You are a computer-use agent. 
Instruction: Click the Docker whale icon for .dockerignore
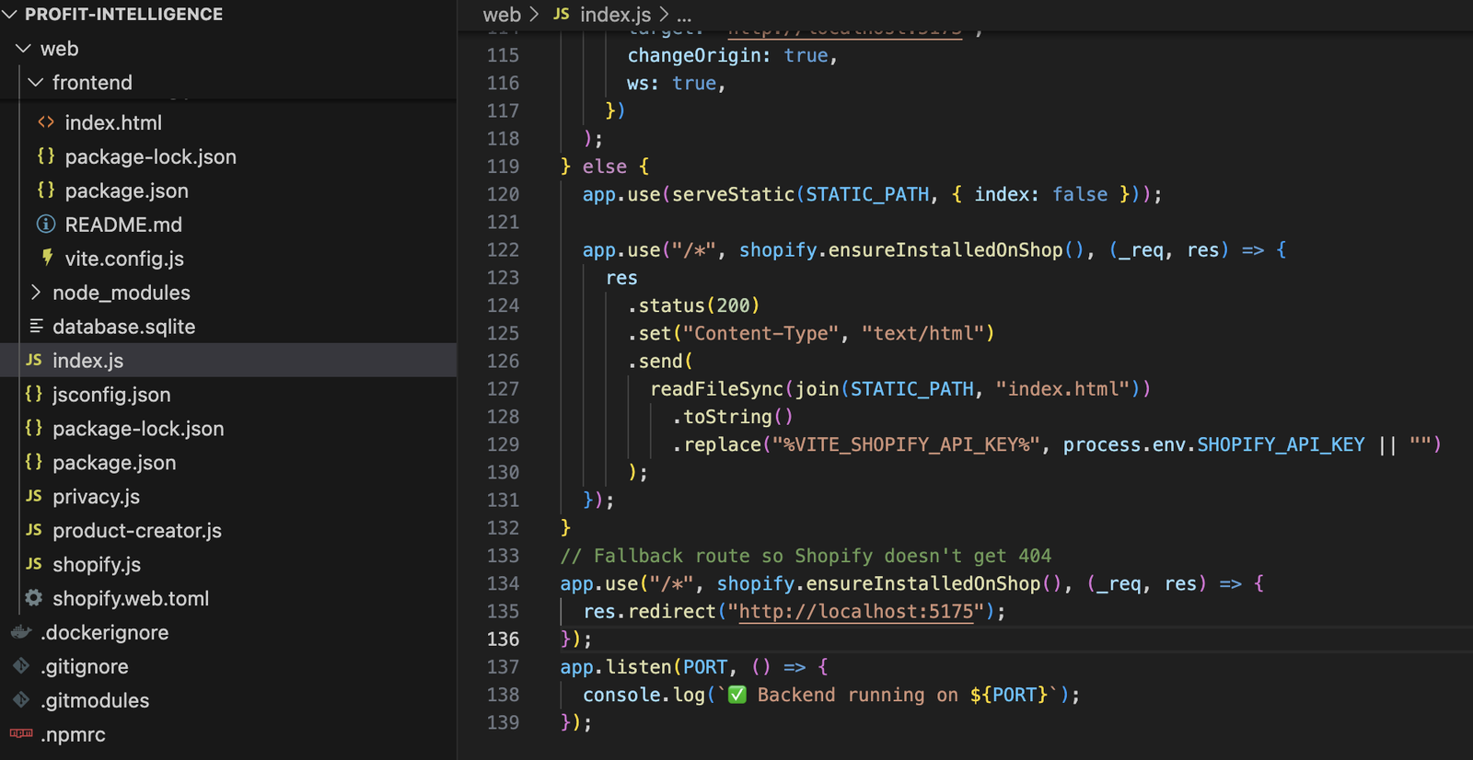coord(21,632)
